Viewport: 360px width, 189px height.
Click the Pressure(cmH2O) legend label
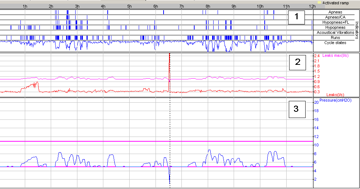[335, 100]
